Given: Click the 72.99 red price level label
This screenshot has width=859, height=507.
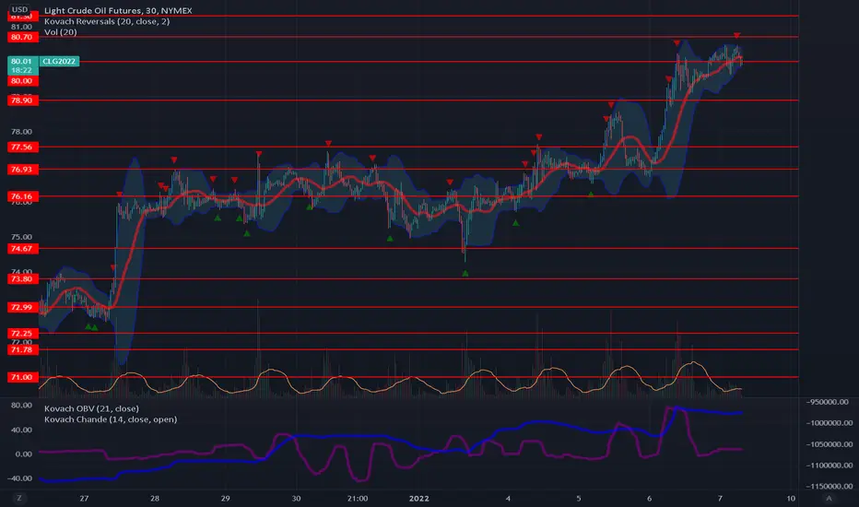Looking at the screenshot, I should 22,308.
